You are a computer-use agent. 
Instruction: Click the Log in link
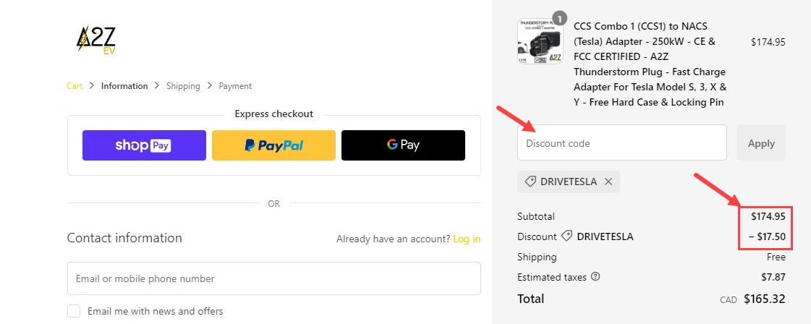coord(467,239)
